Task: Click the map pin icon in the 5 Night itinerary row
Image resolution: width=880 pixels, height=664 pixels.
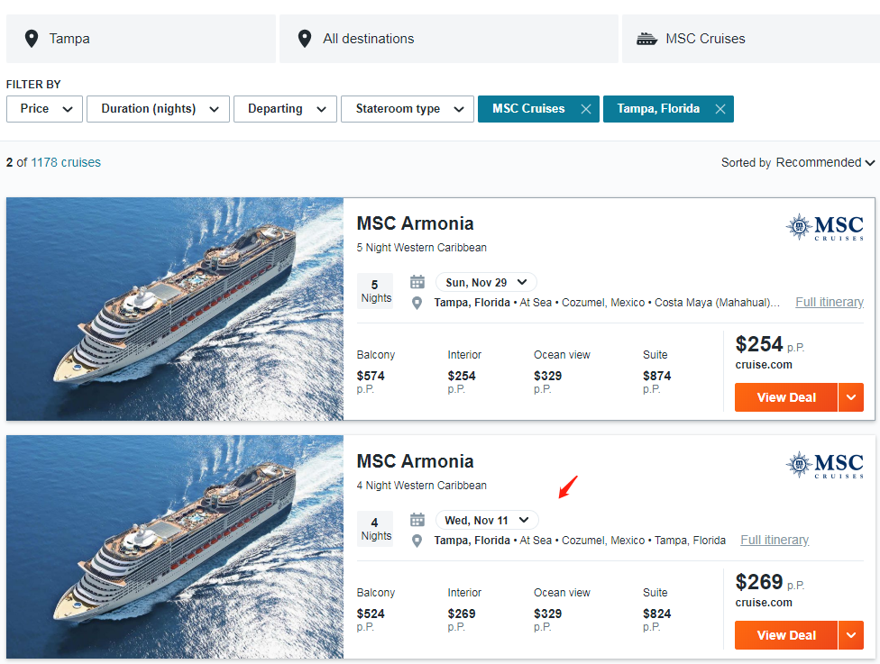Action: coord(417,303)
